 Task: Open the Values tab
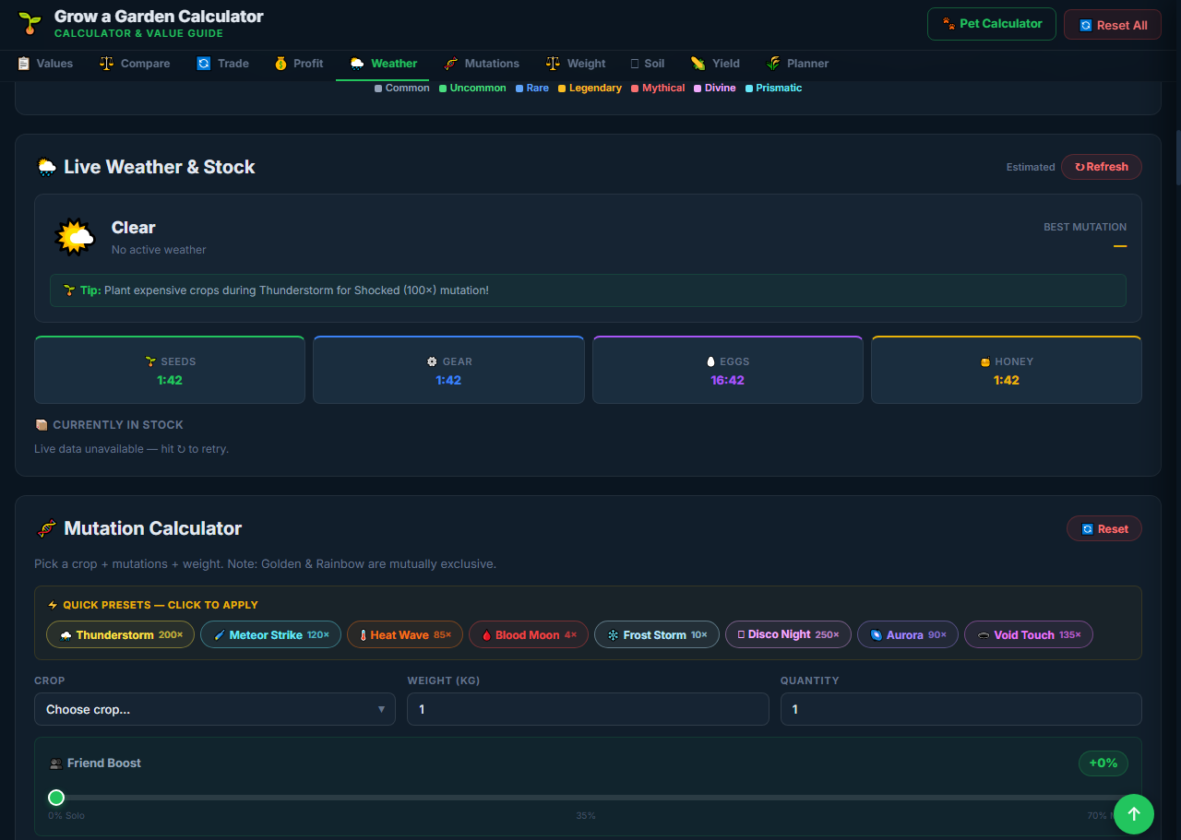click(45, 64)
